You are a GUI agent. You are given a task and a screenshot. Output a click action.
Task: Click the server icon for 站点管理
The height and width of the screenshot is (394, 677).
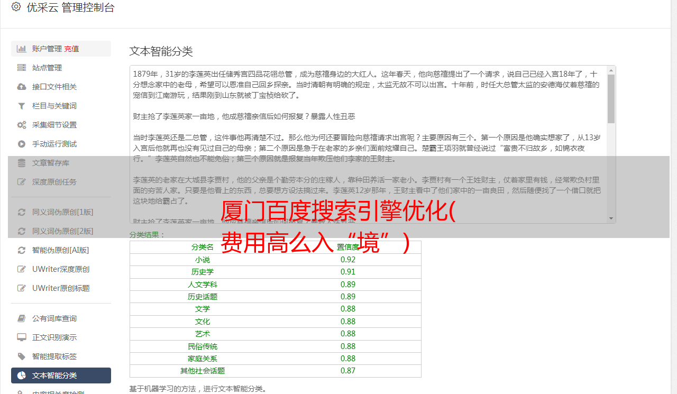pos(22,68)
